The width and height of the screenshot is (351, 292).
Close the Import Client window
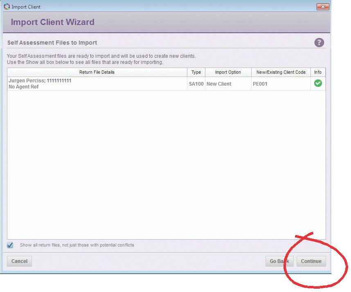[x=323, y=7]
